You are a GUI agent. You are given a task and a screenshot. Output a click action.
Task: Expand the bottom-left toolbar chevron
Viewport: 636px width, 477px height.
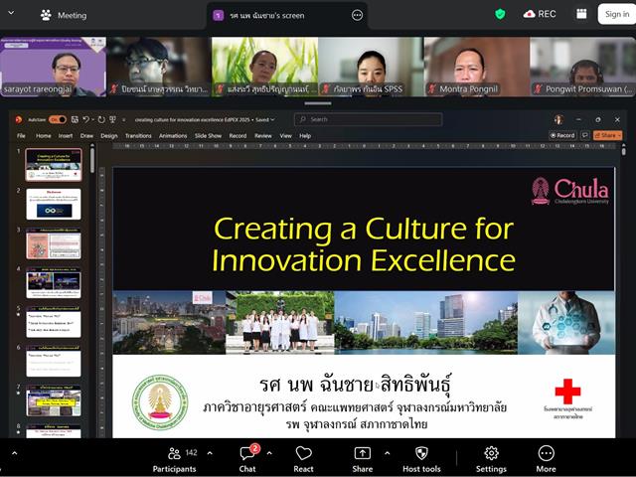pyautogui.click(x=14, y=453)
